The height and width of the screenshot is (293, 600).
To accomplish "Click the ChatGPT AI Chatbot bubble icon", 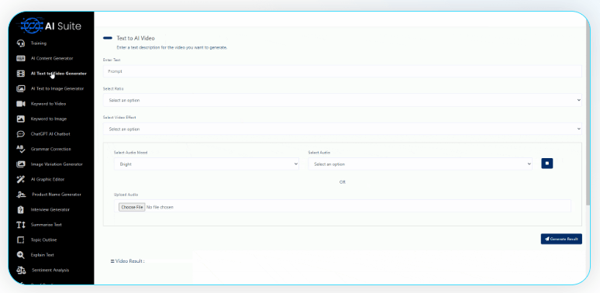I will tap(21, 134).
